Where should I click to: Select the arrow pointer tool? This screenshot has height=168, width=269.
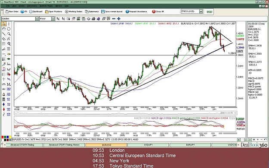[4, 24]
